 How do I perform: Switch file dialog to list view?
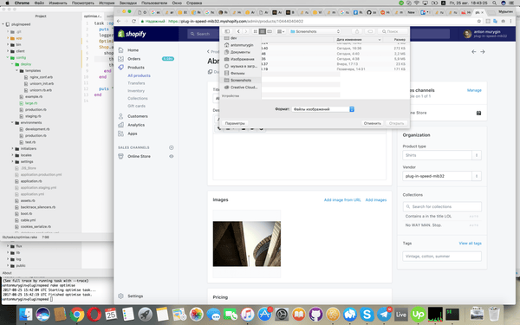tap(263, 31)
